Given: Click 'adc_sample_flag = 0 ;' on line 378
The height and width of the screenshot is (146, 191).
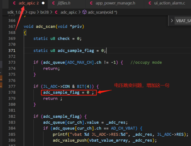Looking at the screenshot, I should (x=68, y=92).
